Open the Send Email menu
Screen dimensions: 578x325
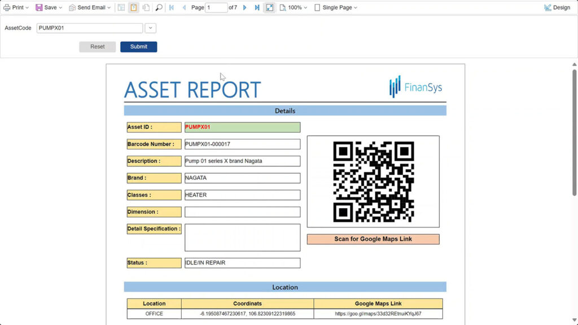point(89,7)
